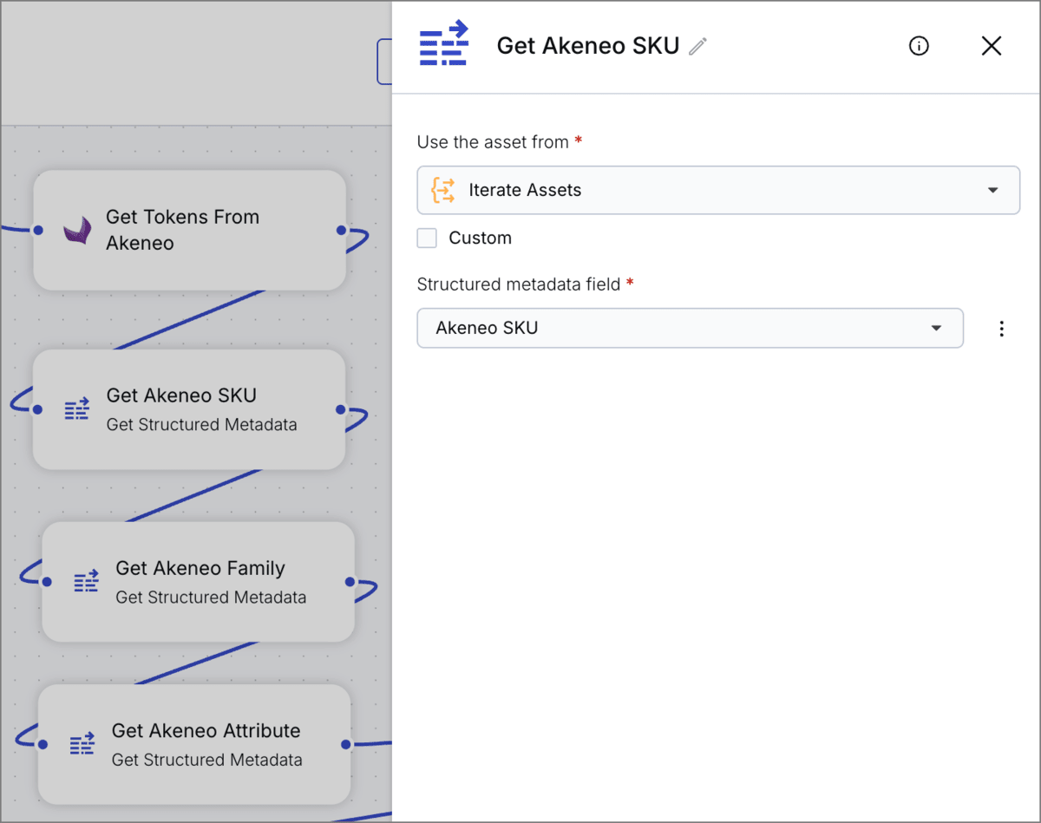Viewport: 1041px width, 823px height.
Task: Select the Get Akeneo Family node
Action: coord(198,581)
